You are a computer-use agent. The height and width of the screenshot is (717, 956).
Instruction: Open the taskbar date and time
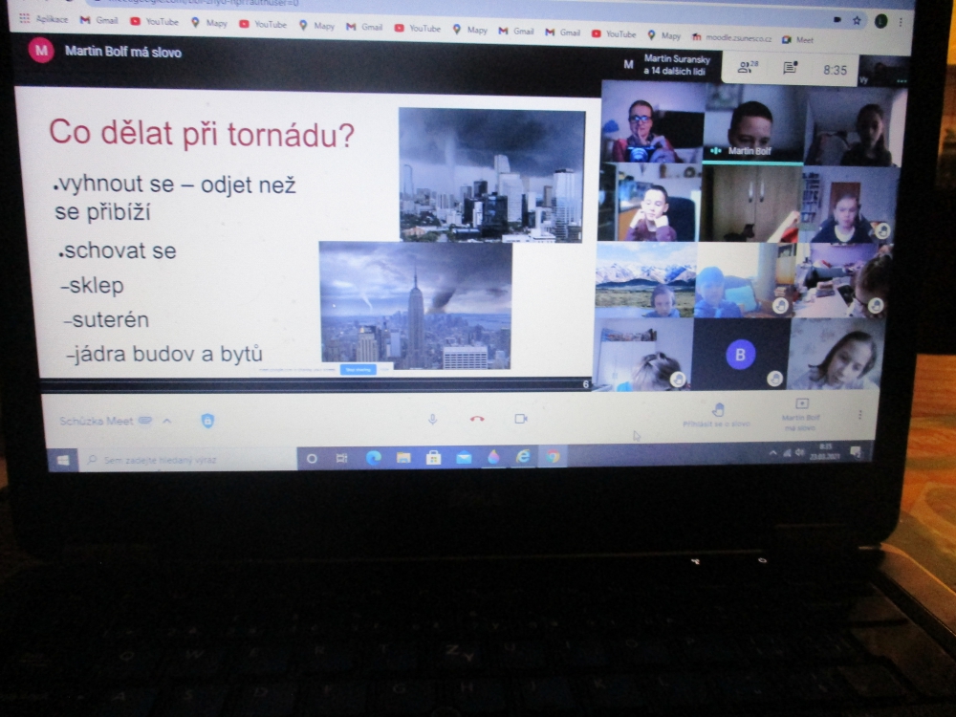825,452
